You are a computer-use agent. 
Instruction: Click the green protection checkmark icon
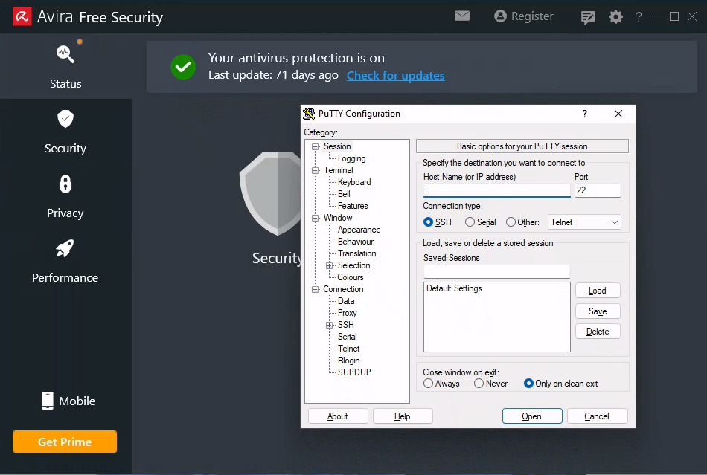click(183, 67)
